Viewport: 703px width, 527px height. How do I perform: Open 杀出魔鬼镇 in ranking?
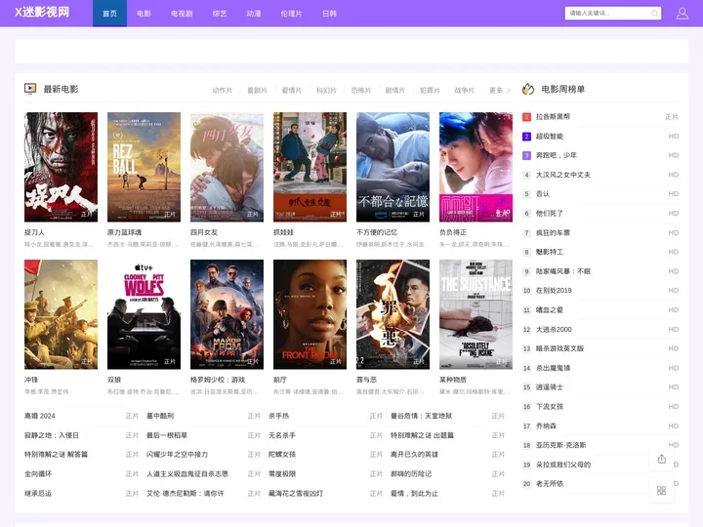pos(553,368)
